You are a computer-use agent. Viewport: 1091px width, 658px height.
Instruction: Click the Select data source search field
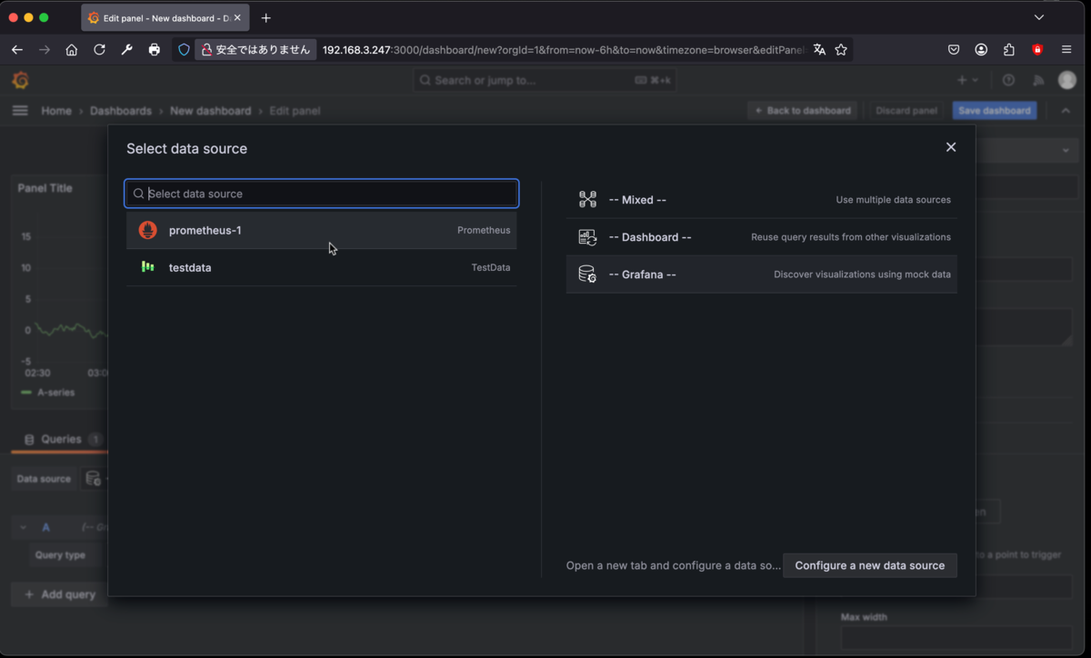tap(321, 194)
